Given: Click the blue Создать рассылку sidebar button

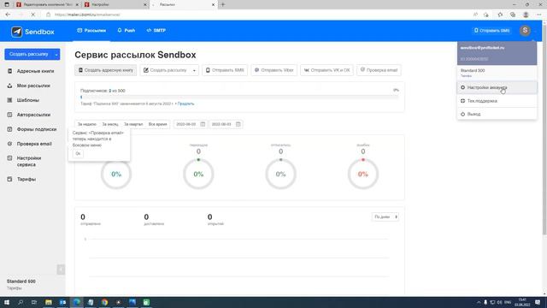Looking at the screenshot, I should click(x=28, y=54).
